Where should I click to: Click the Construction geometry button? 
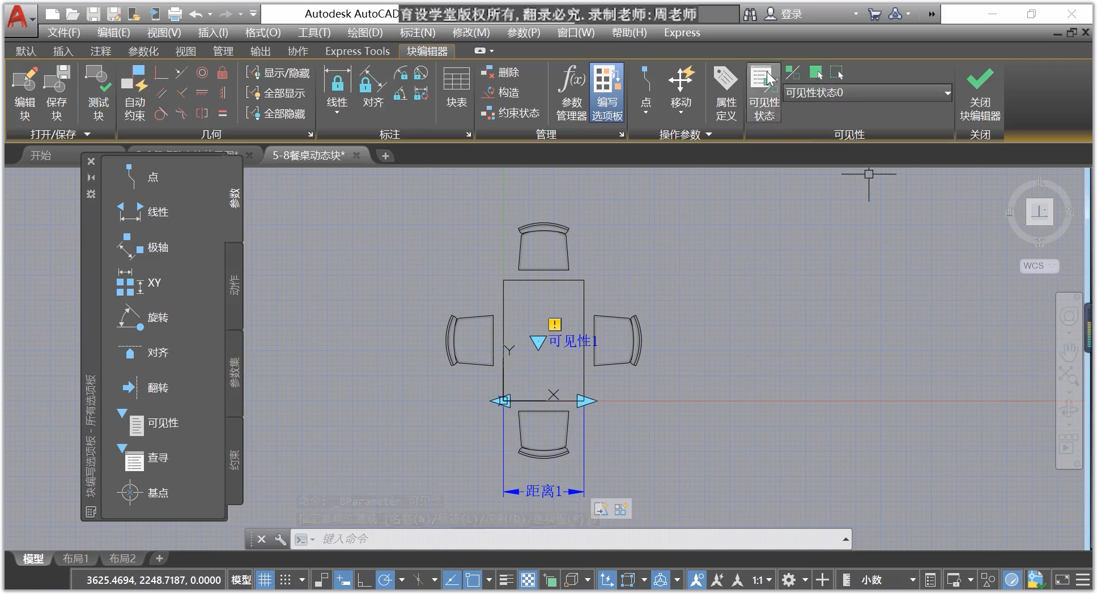(x=500, y=92)
